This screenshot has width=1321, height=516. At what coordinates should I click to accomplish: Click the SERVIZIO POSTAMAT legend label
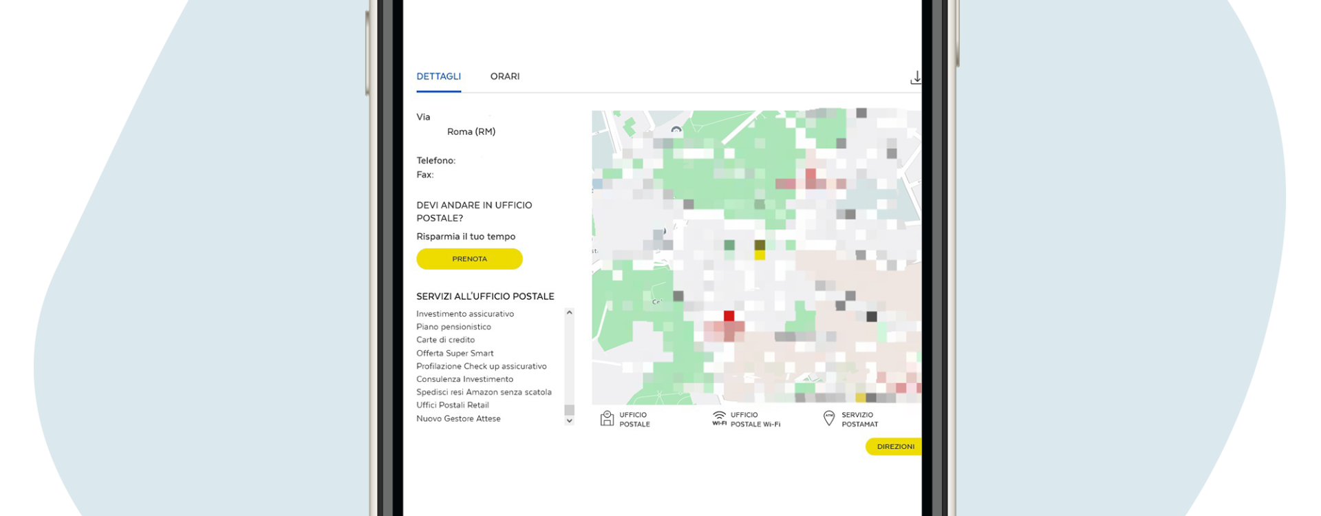[859, 420]
